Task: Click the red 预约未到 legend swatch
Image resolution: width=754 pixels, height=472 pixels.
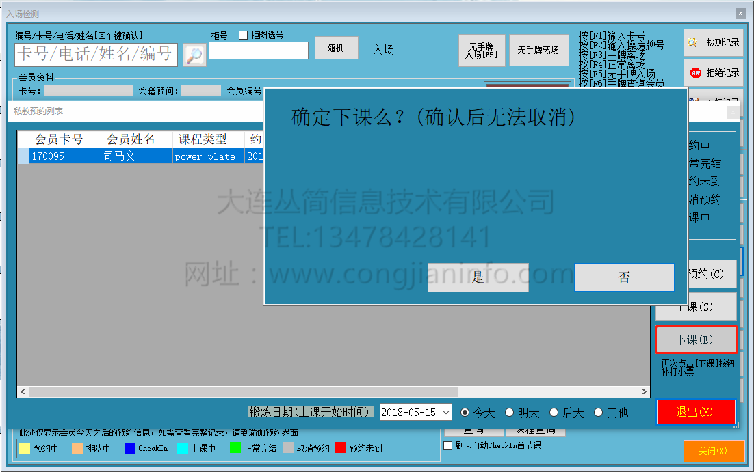Action: 341,448
